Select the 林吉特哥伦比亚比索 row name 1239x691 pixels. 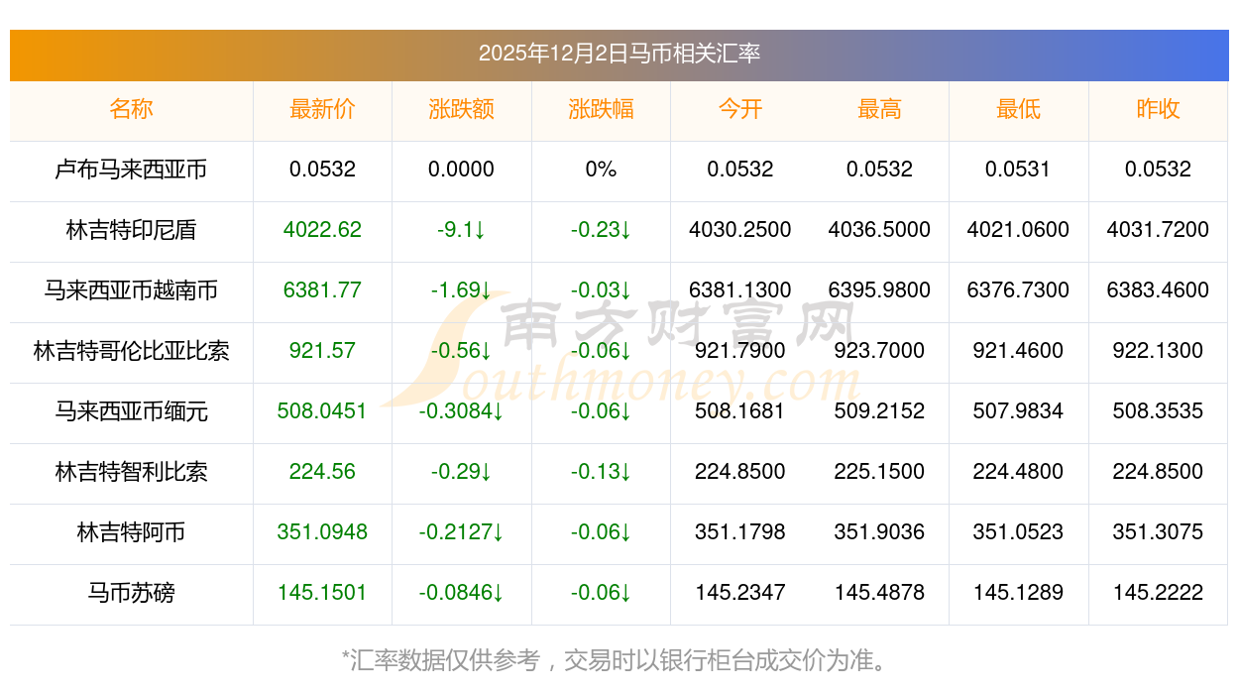(132, 351)
